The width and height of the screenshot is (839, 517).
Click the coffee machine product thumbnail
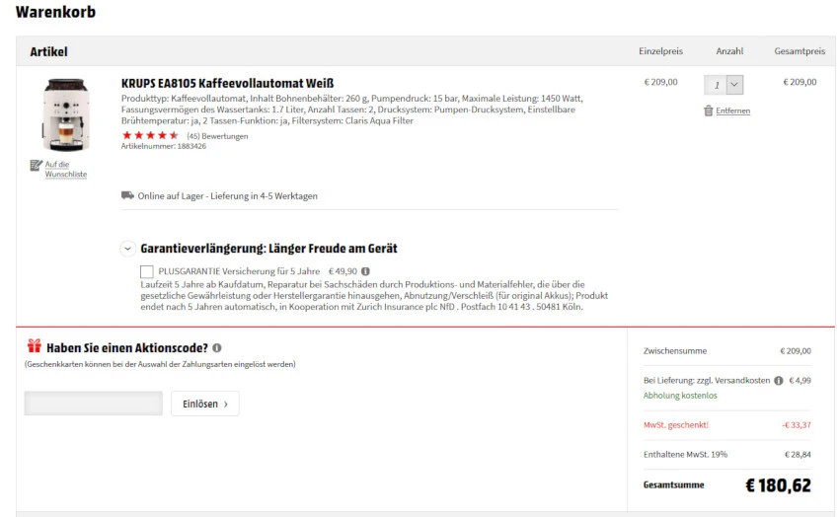pyautogui.click(x=66, y=114)
